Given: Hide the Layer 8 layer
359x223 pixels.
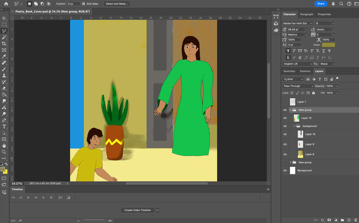Looking at the screenshot, I should click(x=285, y=154).
